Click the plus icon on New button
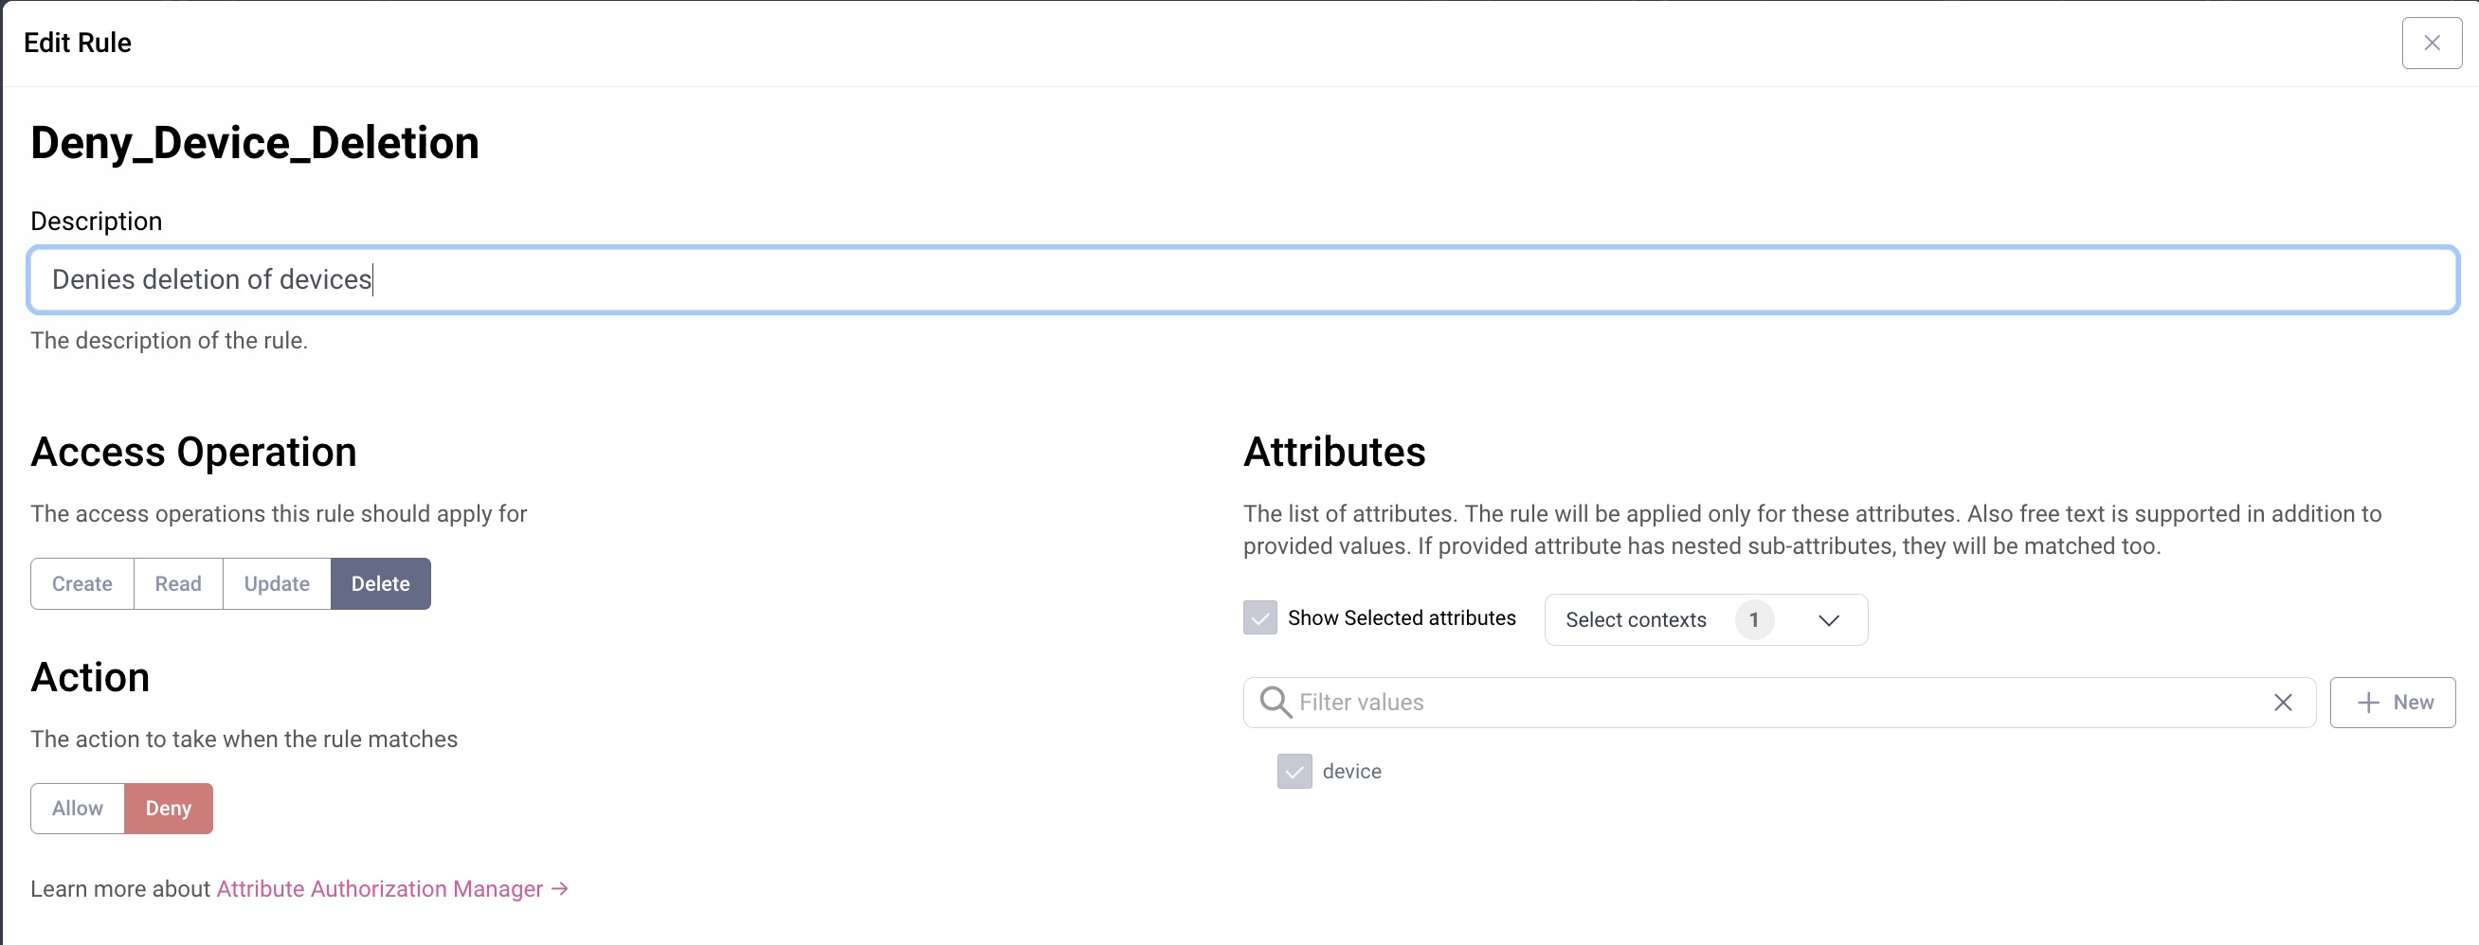 (x=2368, y=703)
